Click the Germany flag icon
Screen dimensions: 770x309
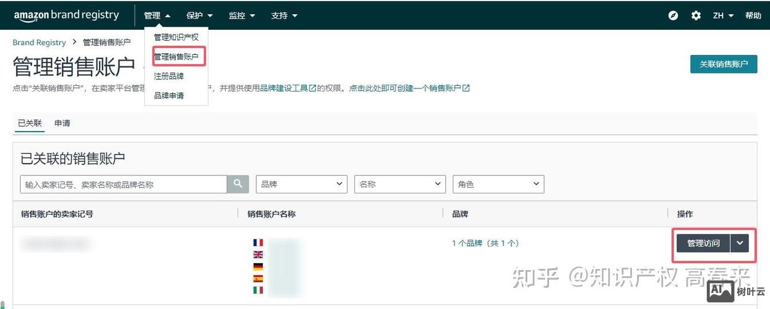click(258, 266)
